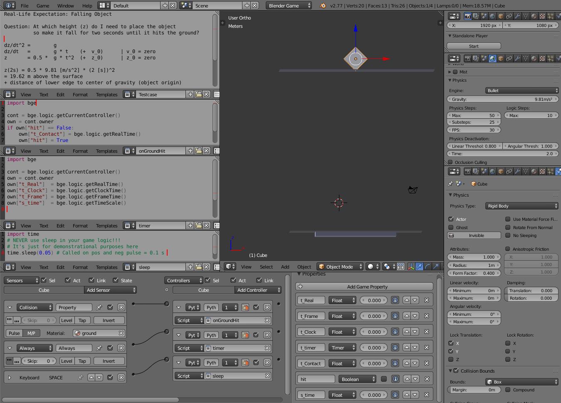Open the Object constraints tab above the Mist panel
The width and height of the screenshot is (561, 403).
pyautogui.click(x=509, y=59)
